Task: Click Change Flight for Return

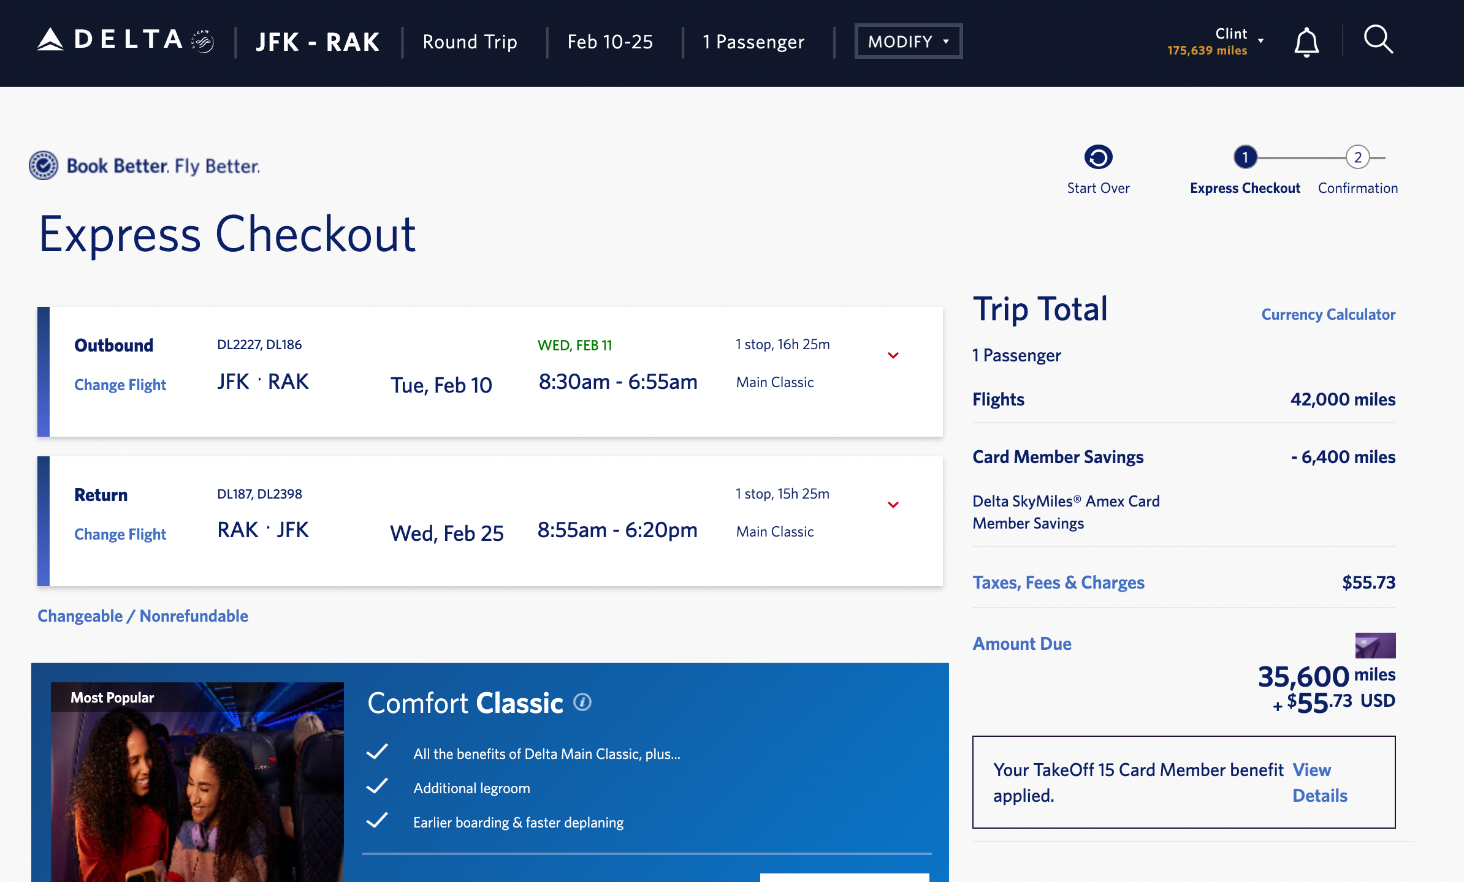Action: click(x=120, y=534)
